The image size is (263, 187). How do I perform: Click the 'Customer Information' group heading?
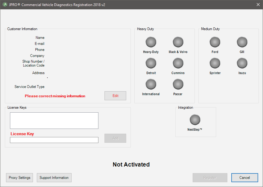tap(22, 29)
